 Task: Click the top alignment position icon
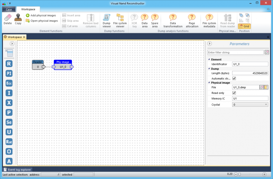247,21
